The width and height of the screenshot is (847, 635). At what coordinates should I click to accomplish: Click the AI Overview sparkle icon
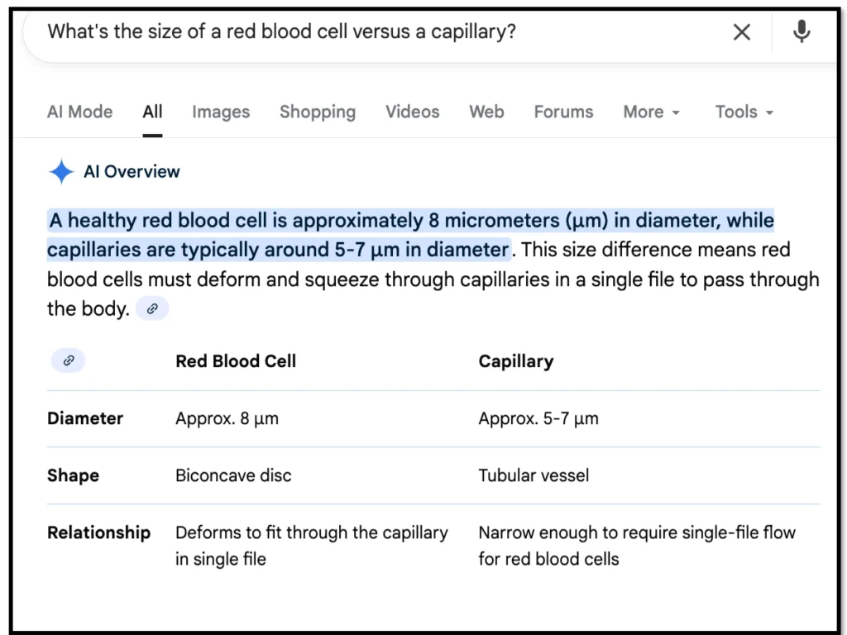(x=60, y=171)
